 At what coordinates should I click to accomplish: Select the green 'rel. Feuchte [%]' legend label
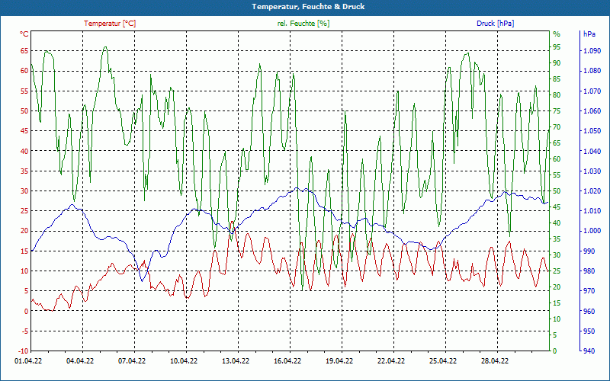coord(303,24)
